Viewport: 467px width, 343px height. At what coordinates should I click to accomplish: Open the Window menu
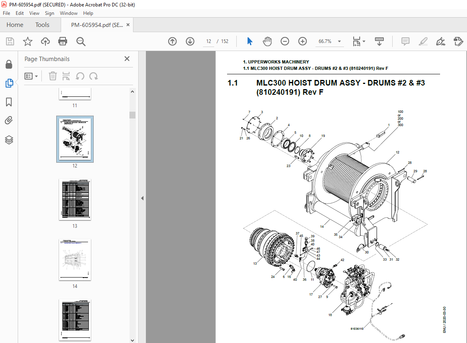tap(68, 13)
